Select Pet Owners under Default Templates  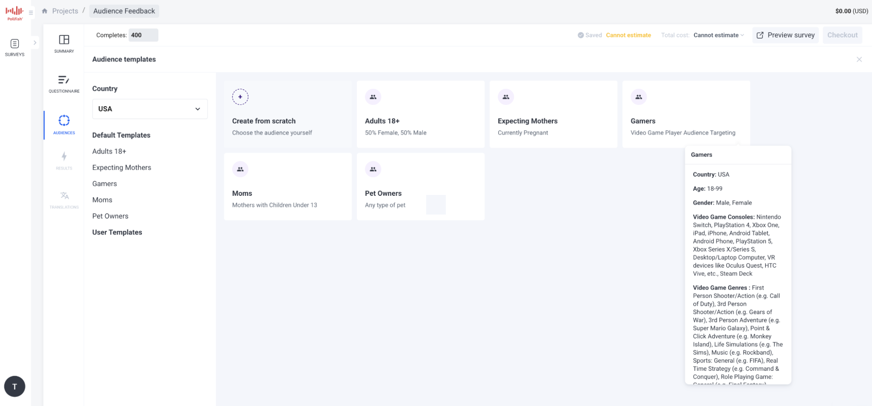(x=110, y=216)
